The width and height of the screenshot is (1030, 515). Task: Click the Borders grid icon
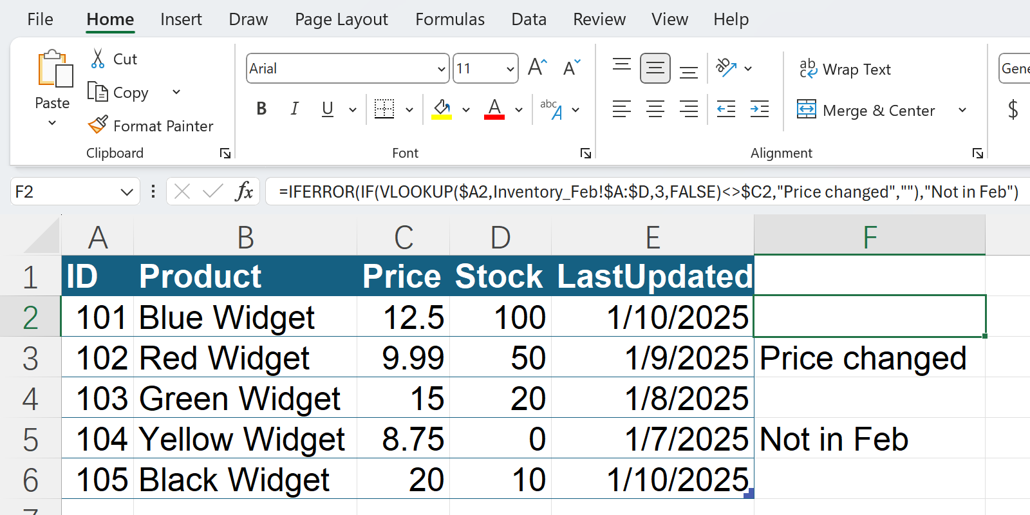384,109
